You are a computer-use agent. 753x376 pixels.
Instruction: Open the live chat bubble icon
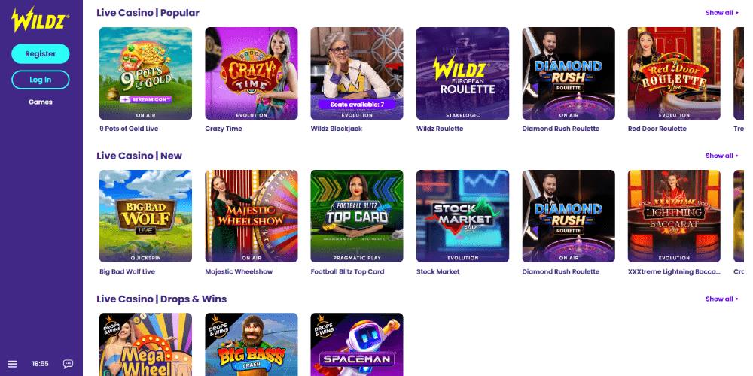[69, 365]
